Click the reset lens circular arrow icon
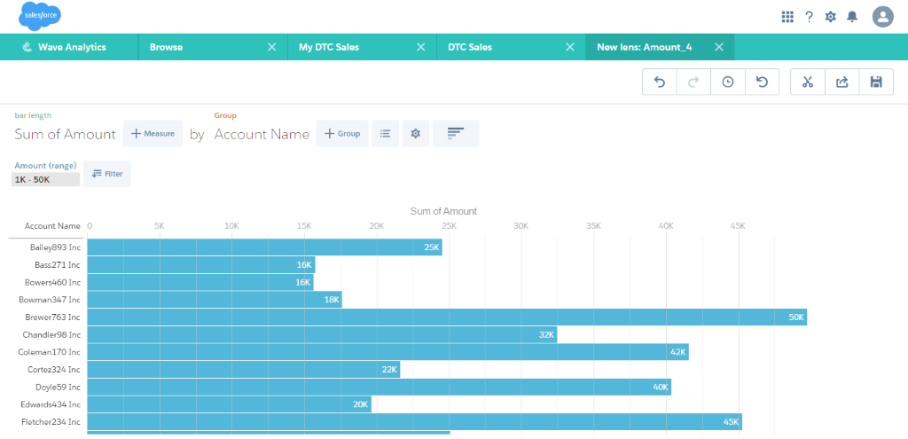This screenshot has width=908, height=439. click(x=762, y=82)
